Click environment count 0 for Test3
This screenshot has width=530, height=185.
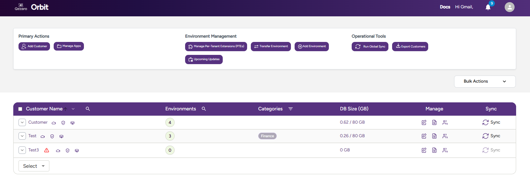click(x=170, y=150)
